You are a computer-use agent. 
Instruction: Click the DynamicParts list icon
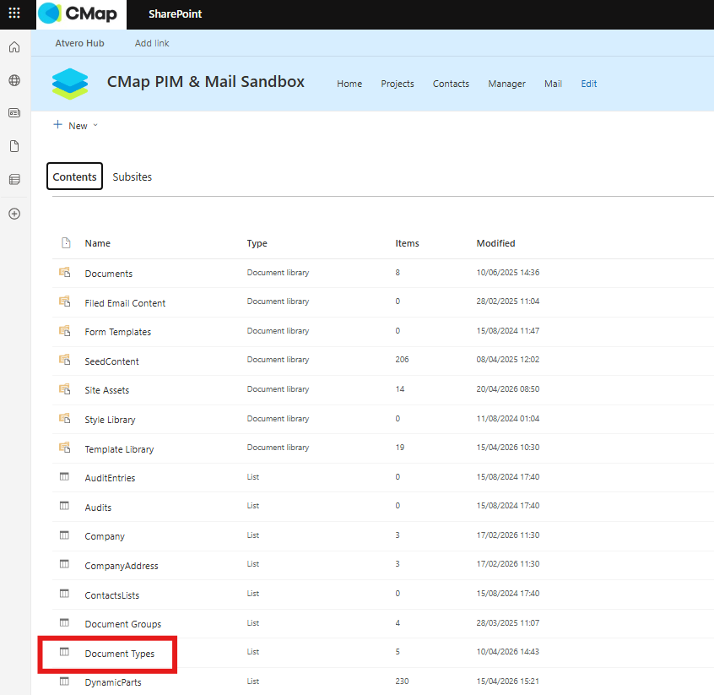click(x=65, y=681)
